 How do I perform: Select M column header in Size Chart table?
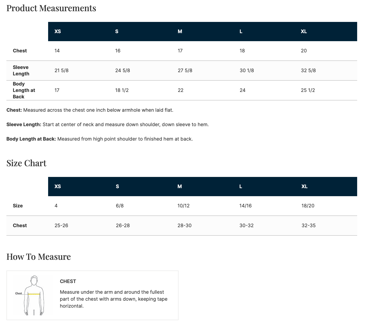coord(180,187)
